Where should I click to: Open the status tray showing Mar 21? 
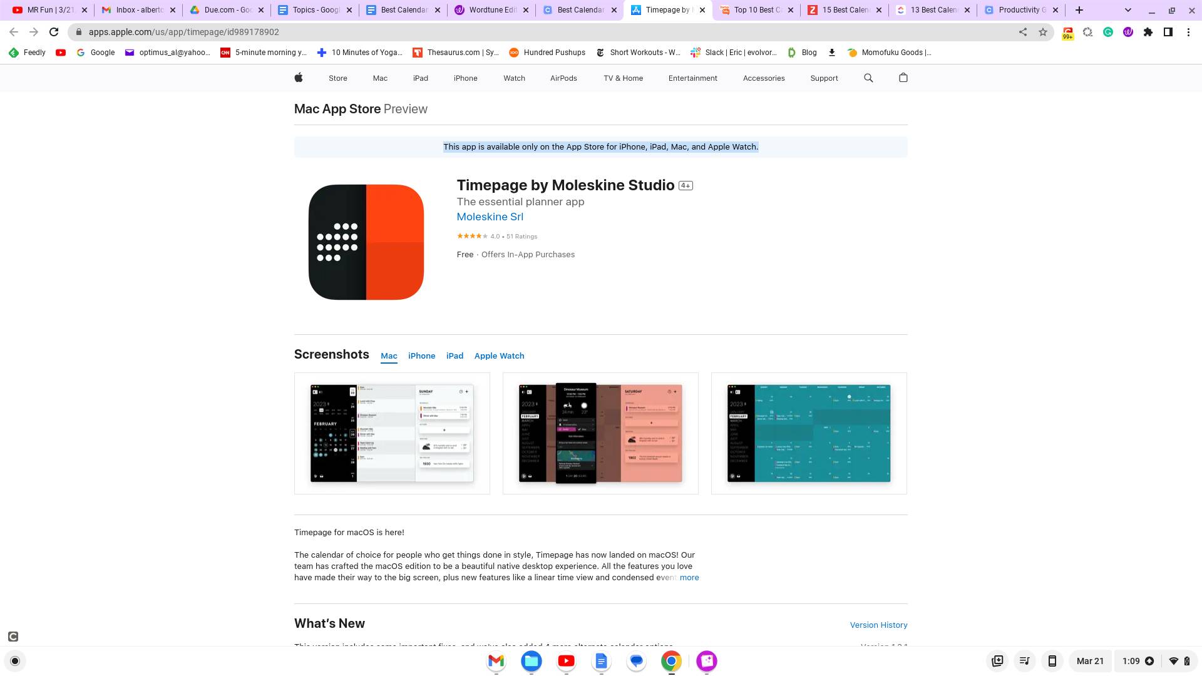(1090, 661)
